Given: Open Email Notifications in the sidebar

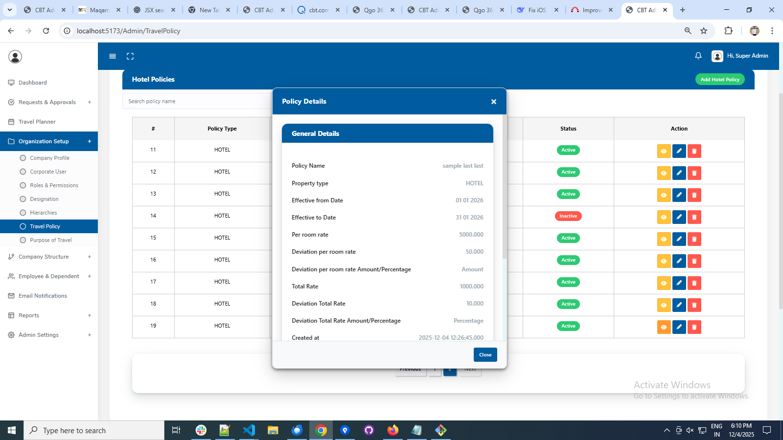Looking at the screenshot, I should point(43,296).
